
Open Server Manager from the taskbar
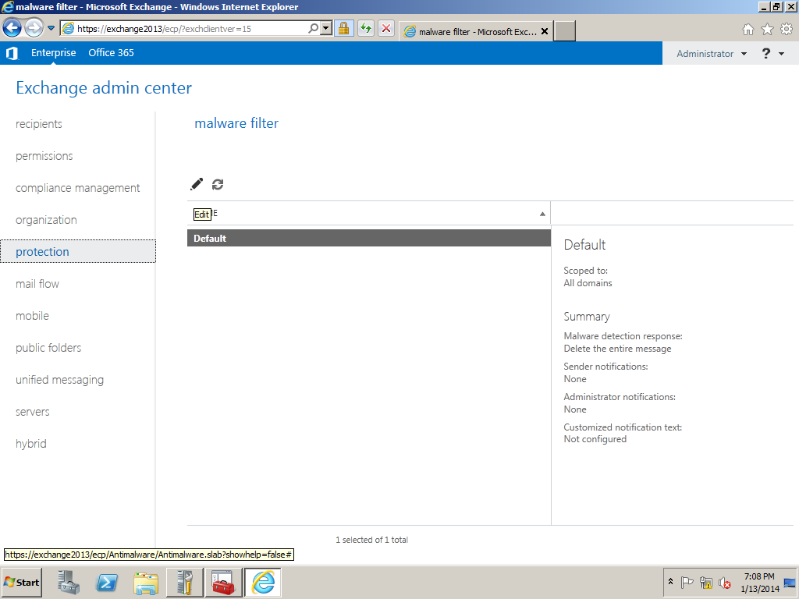click(69, 583)
